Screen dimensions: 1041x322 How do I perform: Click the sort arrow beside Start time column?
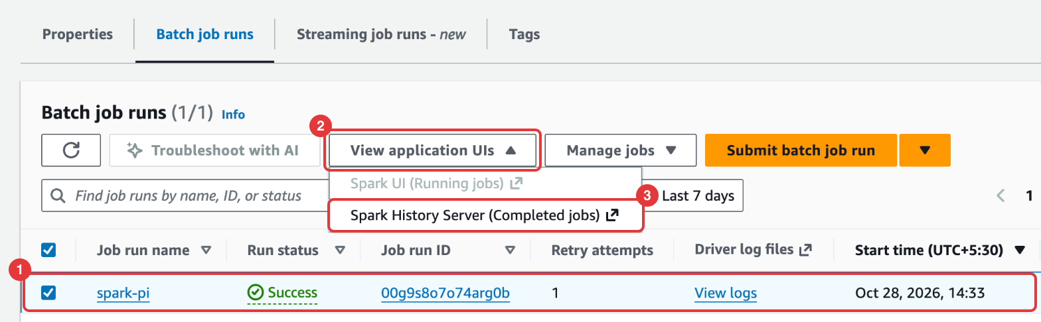1019,250
